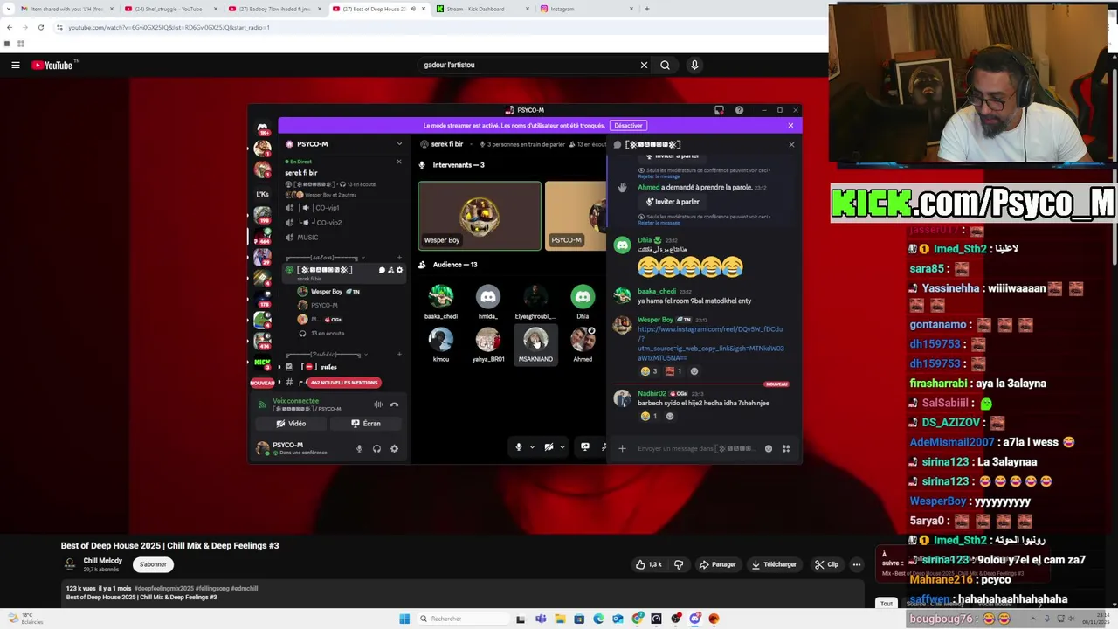Go back with the browser back arrow
The image size is (1118, 629).
click(9, 27)
